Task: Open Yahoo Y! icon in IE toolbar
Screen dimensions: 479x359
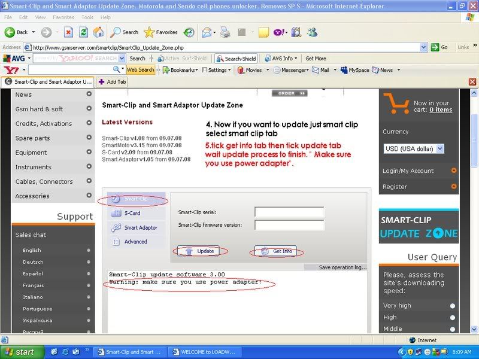Action: pos(279,32)
